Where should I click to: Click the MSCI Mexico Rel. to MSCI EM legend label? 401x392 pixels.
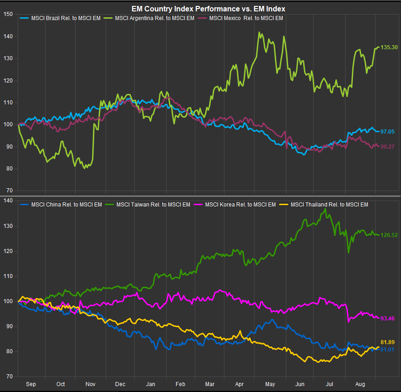tap(246, 18)
